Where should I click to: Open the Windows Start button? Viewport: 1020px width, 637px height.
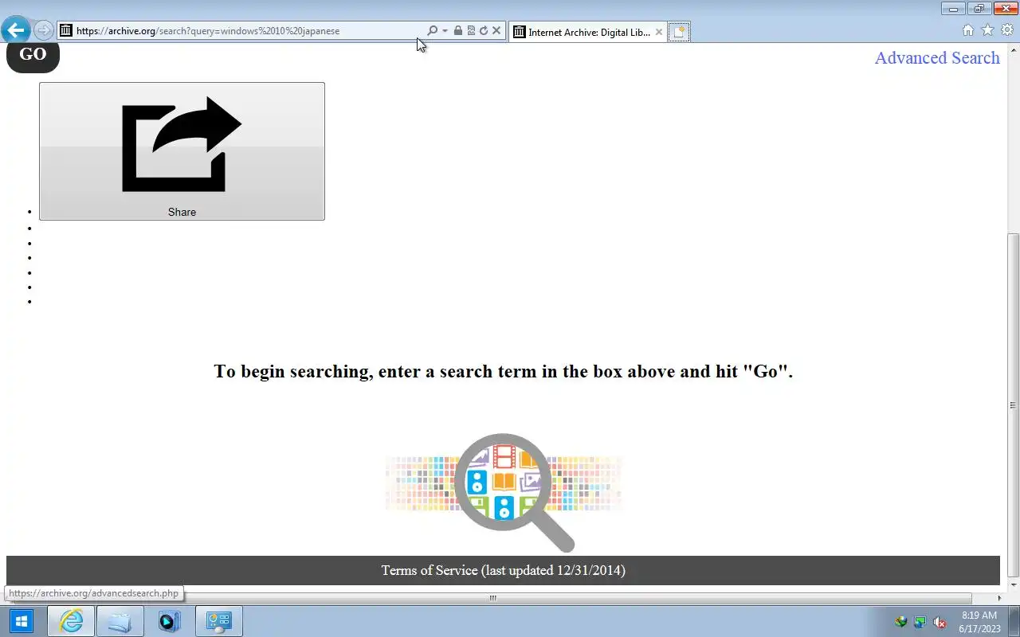tap(21, 621)
